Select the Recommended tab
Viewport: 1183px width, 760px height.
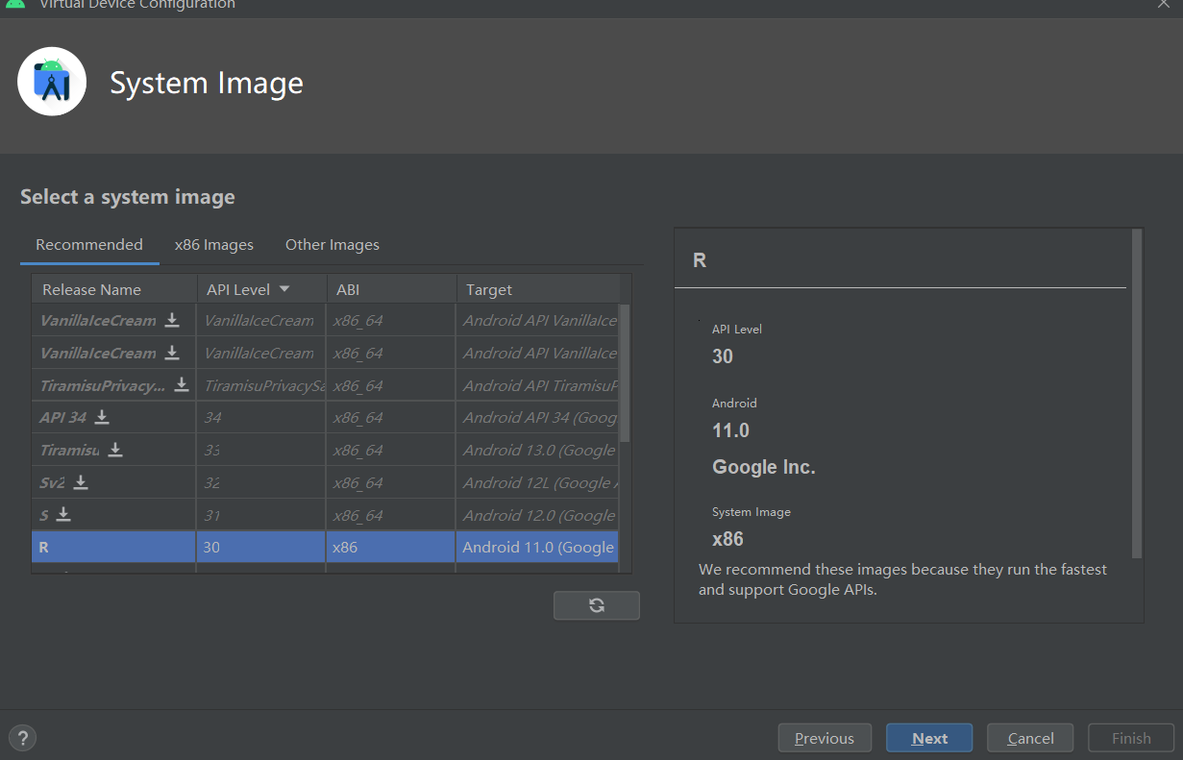[89, 245]
